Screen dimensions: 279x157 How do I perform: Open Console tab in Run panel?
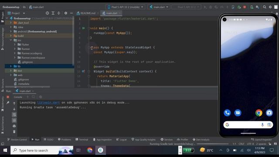(18, 97)
